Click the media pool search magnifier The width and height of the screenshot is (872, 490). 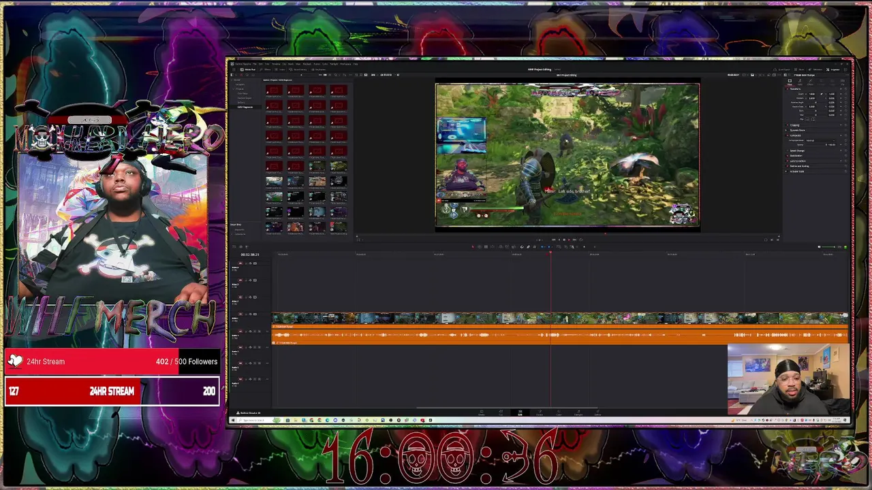[336, 75]
